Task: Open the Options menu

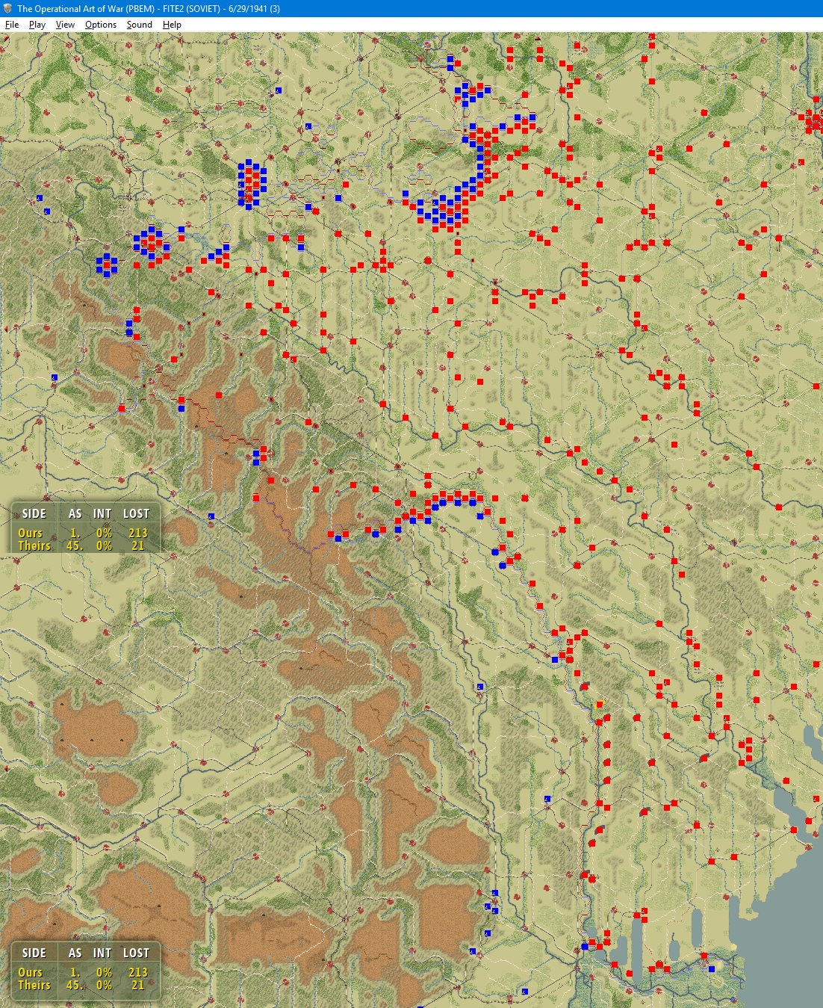Action: [x=101, y=25]
